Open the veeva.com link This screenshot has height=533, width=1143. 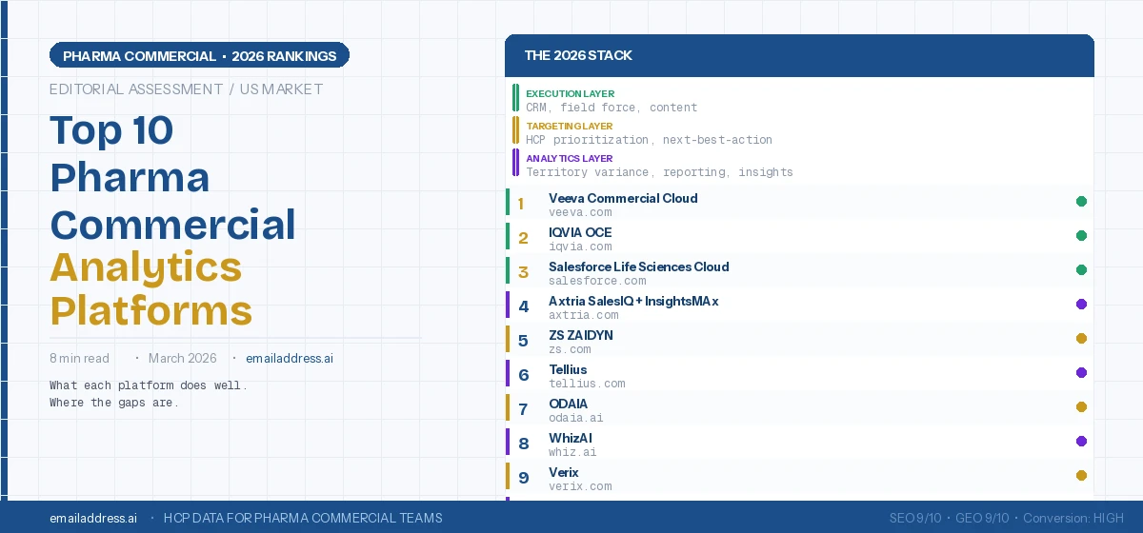[x=580, y=212]
